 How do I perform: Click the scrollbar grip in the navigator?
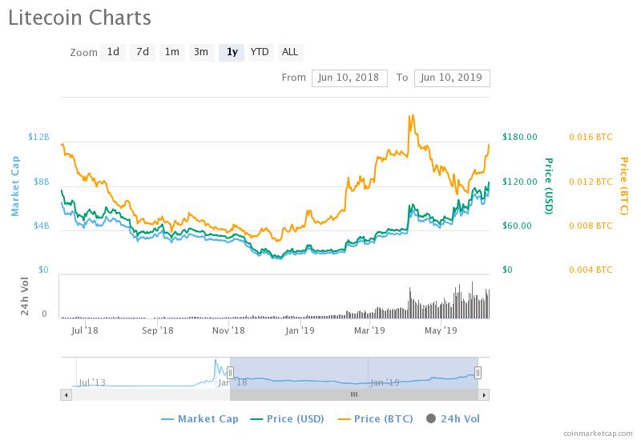pos(354,394)
